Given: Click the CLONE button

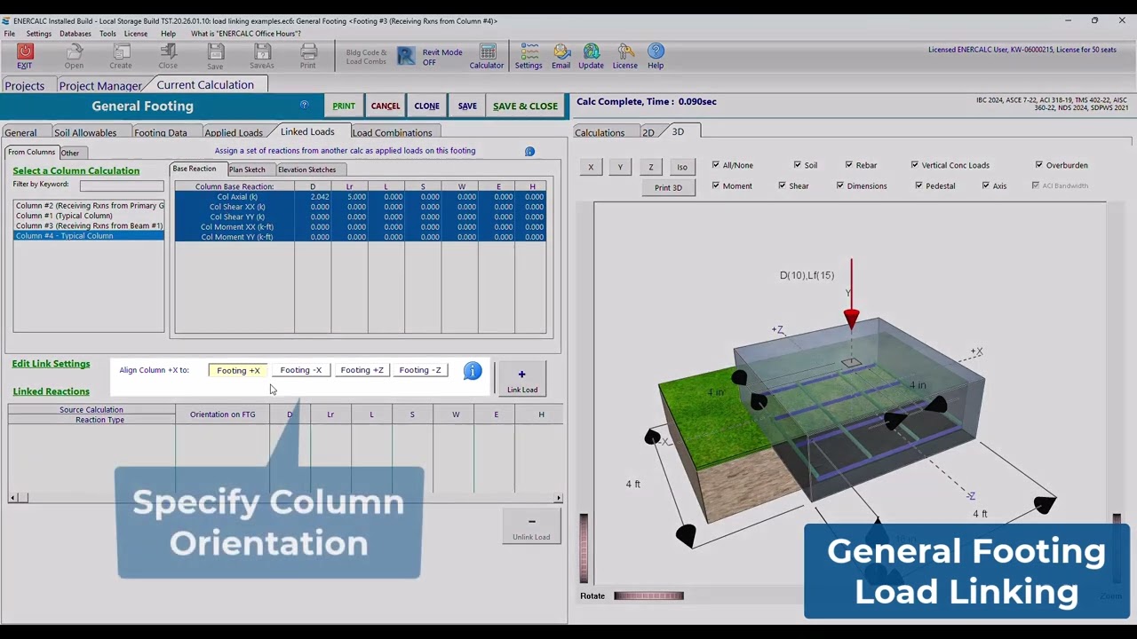Looking at the screenshot, I should coord(427,106).
